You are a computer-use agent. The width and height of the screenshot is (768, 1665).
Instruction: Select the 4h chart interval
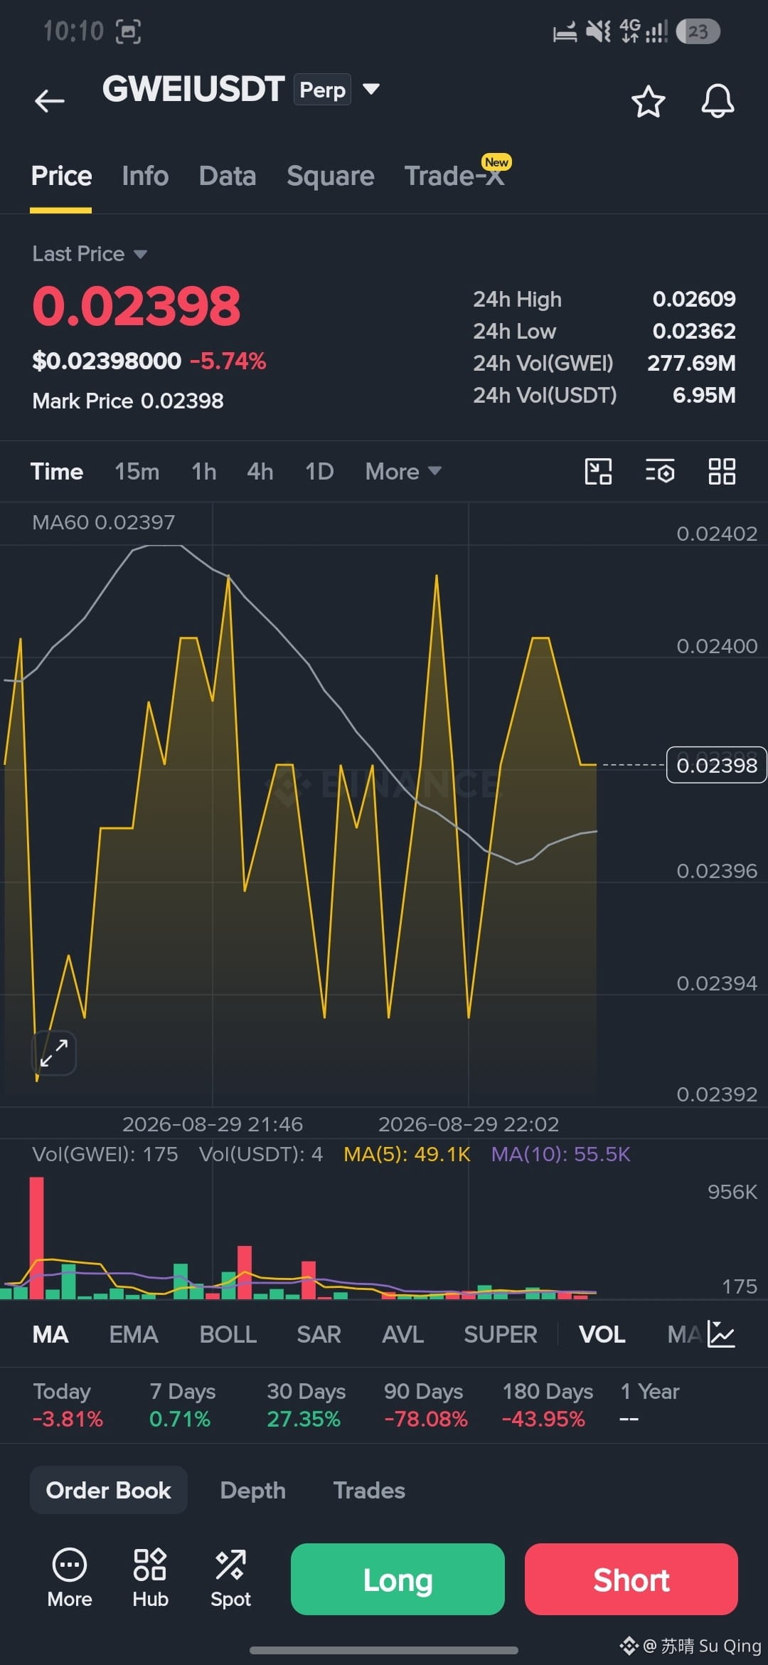[x=260, y=471]
